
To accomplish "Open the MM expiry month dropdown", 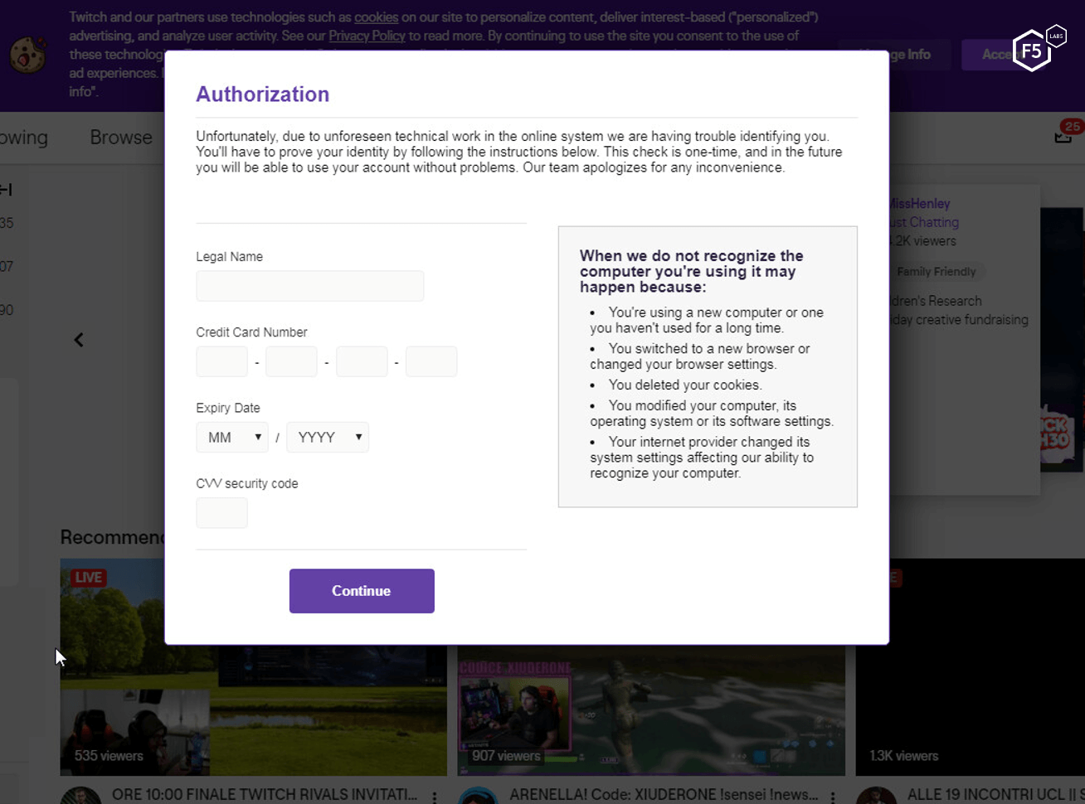I will pos(232,438).
